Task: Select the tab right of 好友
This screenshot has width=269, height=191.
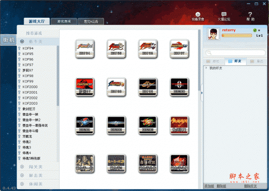Action: (x=257, y=61)
